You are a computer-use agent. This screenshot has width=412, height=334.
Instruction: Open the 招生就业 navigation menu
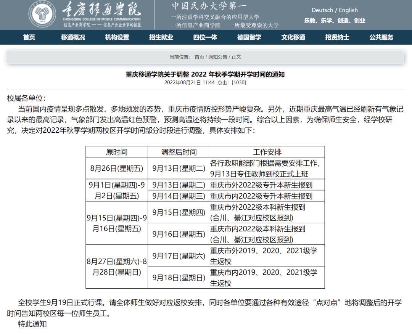coord(161,37)
